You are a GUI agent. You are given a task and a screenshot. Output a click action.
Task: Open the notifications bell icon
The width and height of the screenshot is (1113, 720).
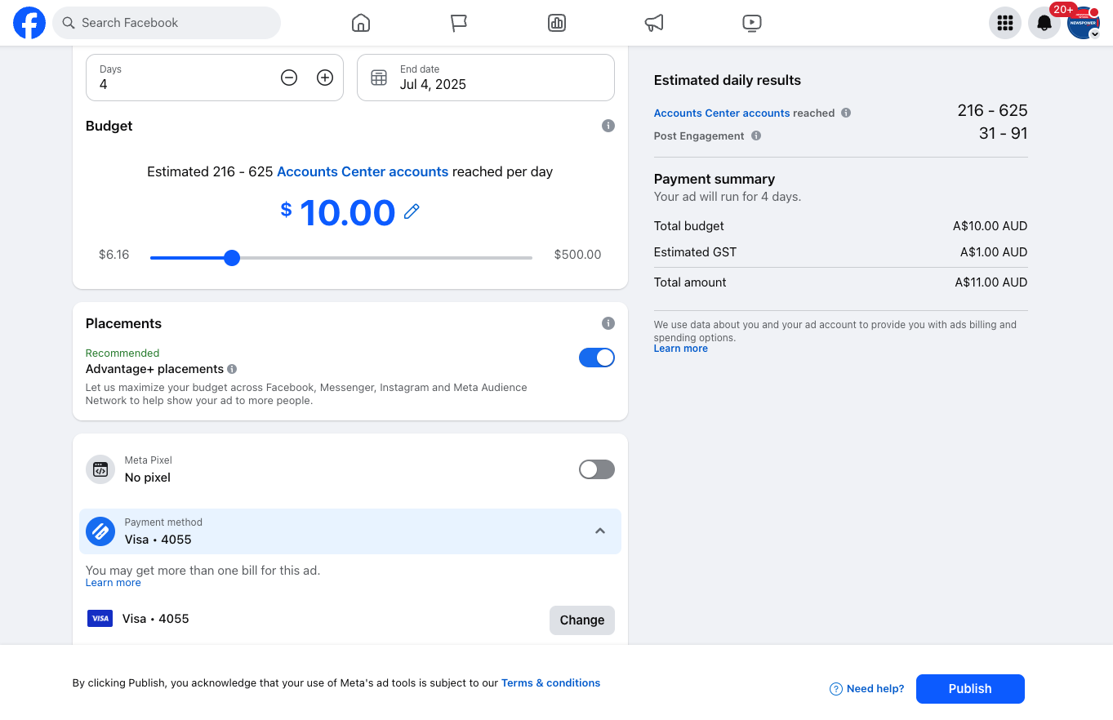[1044, 23]
